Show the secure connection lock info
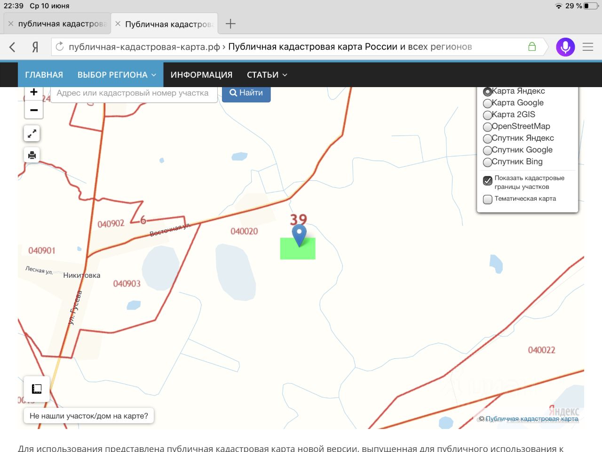 532,47
